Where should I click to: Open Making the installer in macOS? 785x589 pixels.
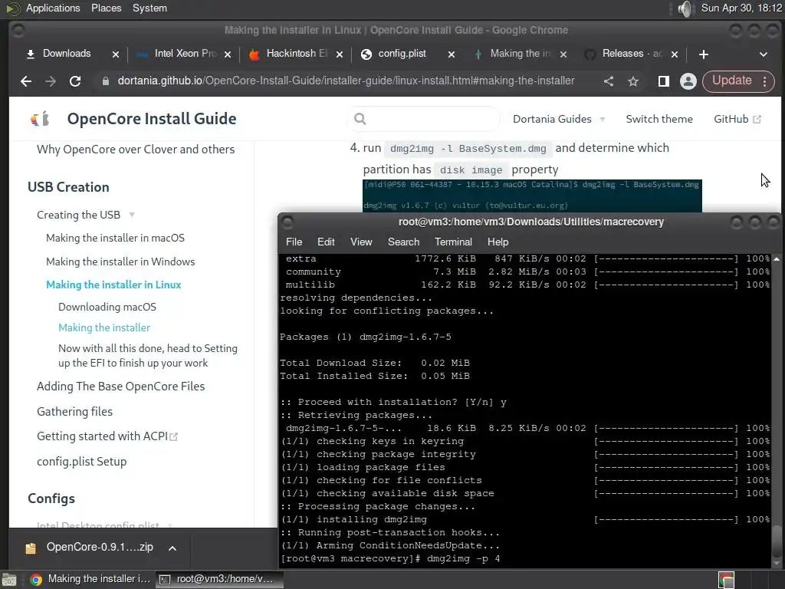coord(115,238)
